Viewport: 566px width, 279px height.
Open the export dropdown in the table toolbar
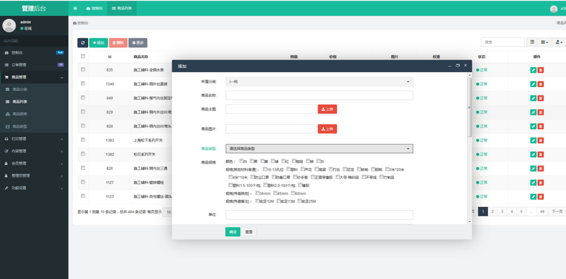[559, 42]
